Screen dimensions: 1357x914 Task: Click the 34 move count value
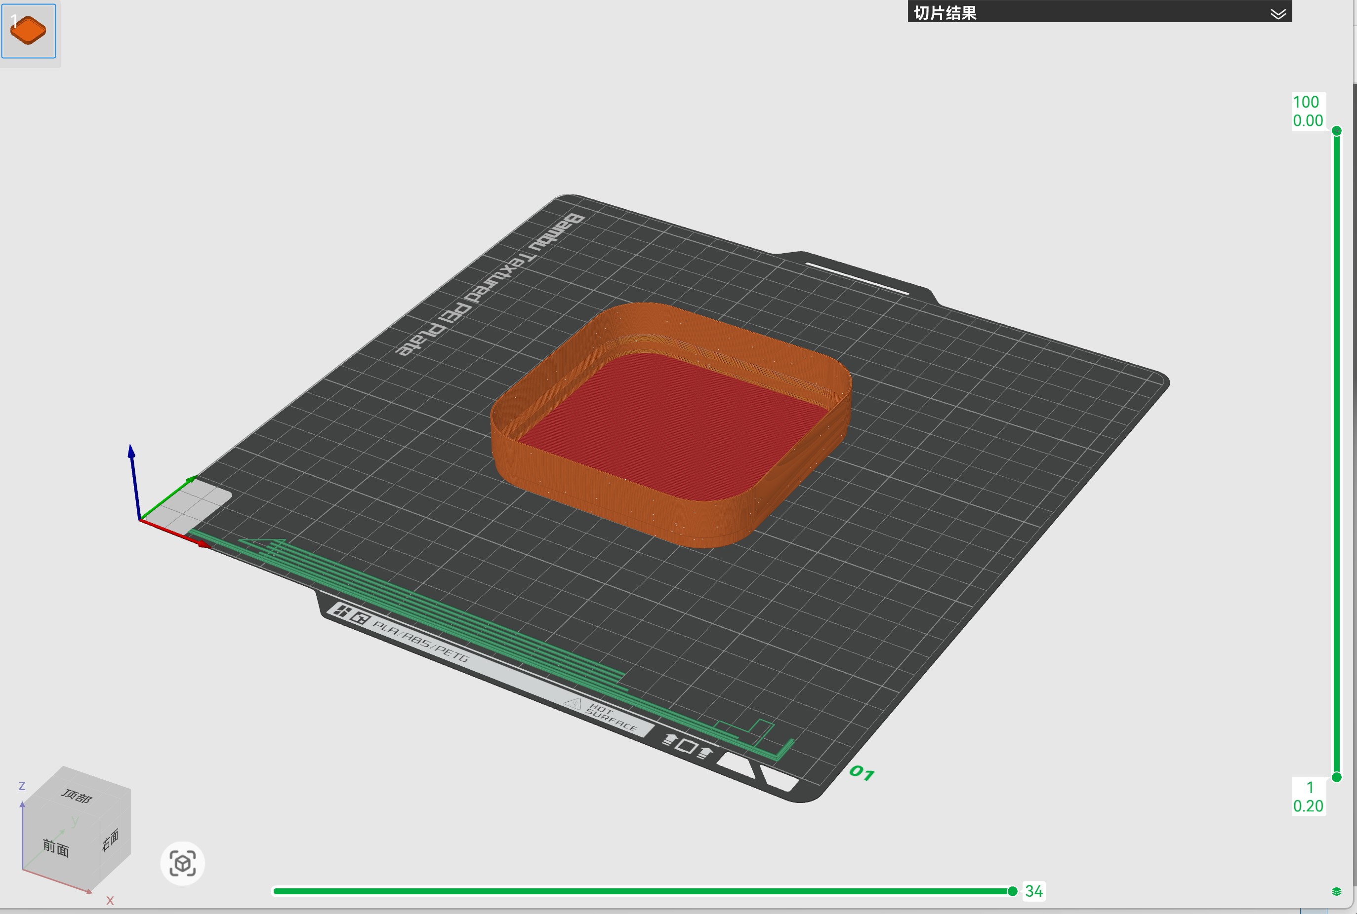[x=1034, y=891]
